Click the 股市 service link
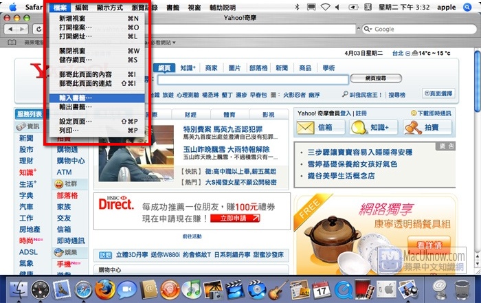 (x=26, y=149)
